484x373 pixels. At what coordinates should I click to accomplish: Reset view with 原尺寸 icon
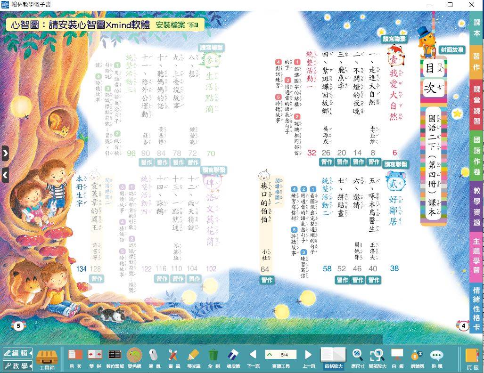[x=357, y=359]
